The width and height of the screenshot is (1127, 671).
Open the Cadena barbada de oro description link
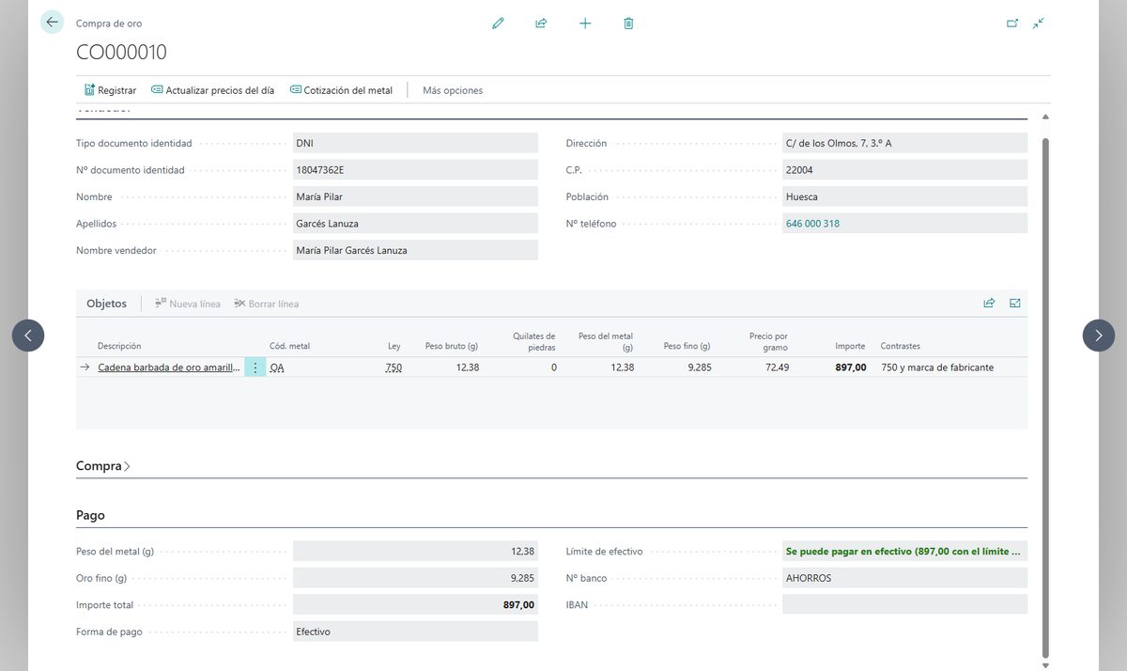[169, 367]
